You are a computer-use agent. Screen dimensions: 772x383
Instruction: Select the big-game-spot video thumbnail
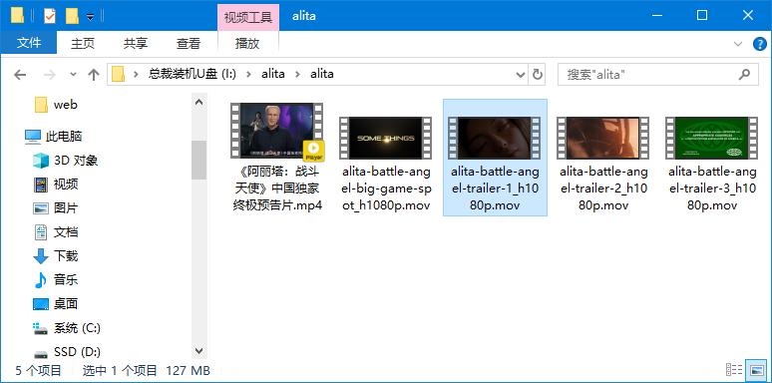(x=386, y=138)
